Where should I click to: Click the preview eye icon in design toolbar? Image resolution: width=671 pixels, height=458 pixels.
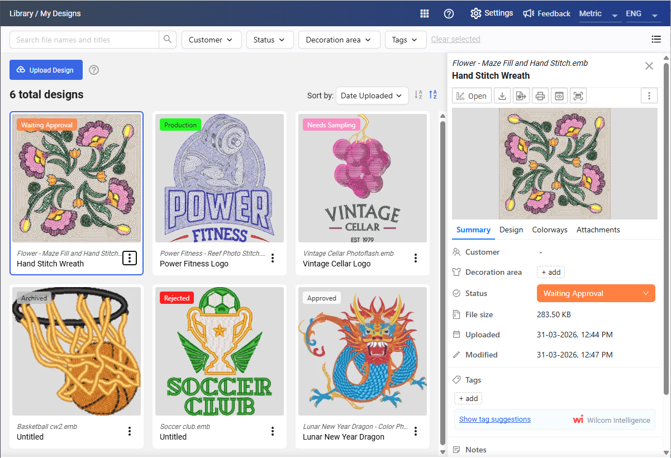point(559,96)
